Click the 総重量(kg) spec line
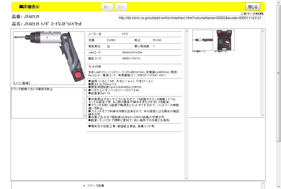This screenshot has width=281, height=189. (99, 93)
